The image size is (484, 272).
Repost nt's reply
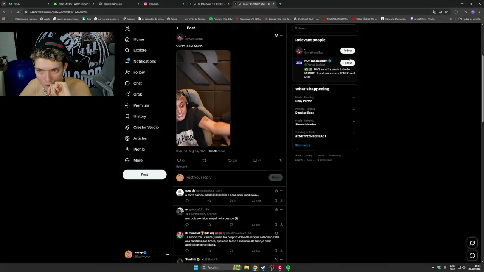[x=209, y=224]
